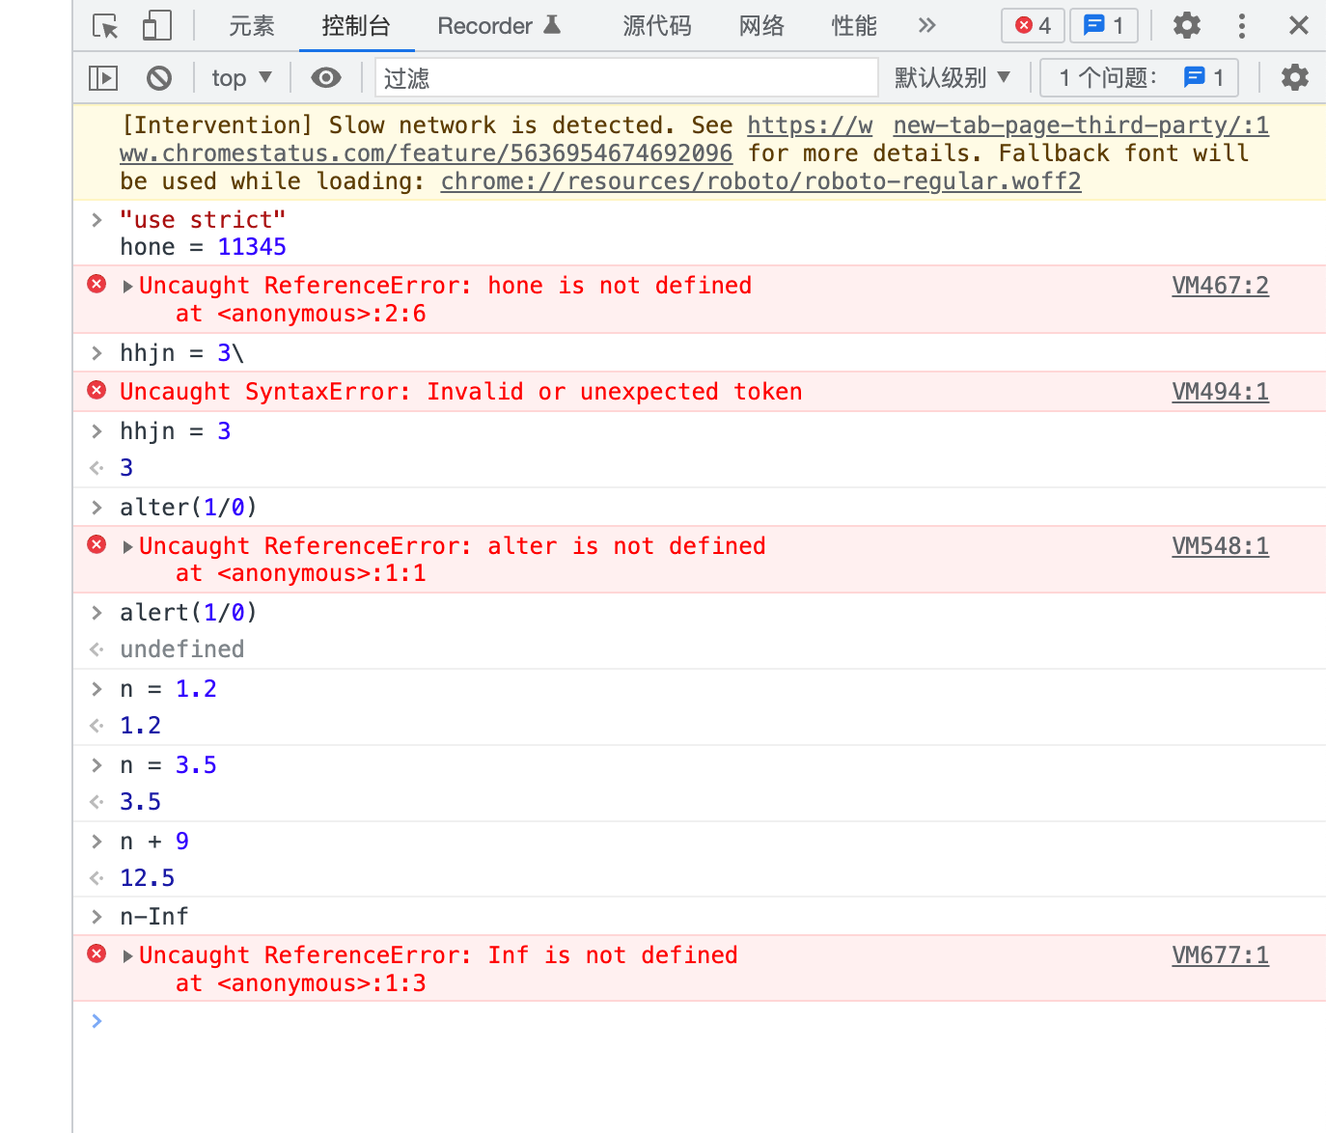Expand the hone is not defined error
This screenshot has width=1326, height=1133.
point(128,287)
